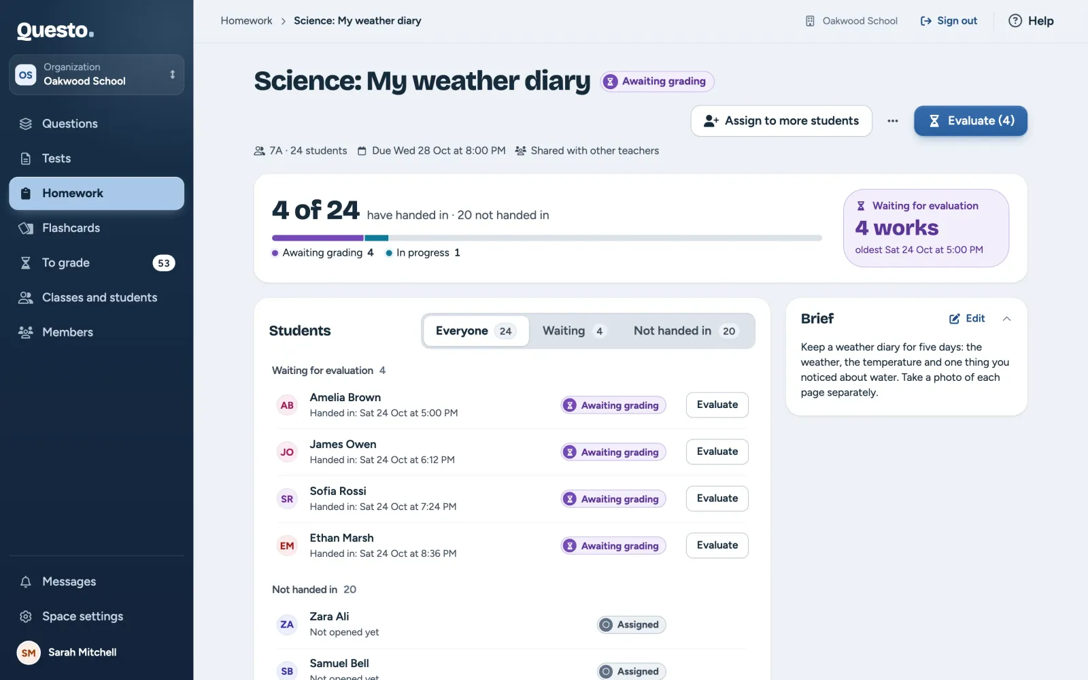Image resolution: width=1088 pixels, height=680 pixels.
Task: Click the 53 badge beside To grade
Action: [164, 263]
